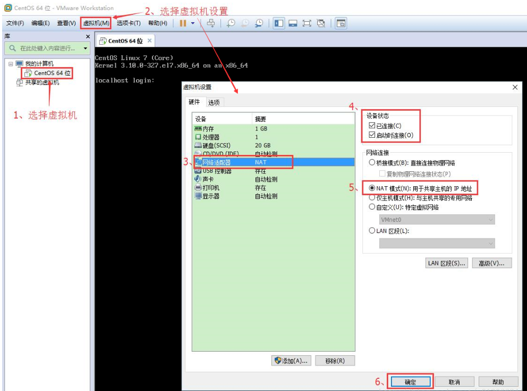Select the 内存 memory device entry
Image resolution: width=527 pixels, height=391 pixels.
[x=208, y=128]
